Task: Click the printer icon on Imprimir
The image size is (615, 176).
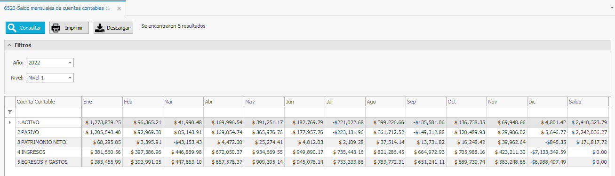Action: 56,28
